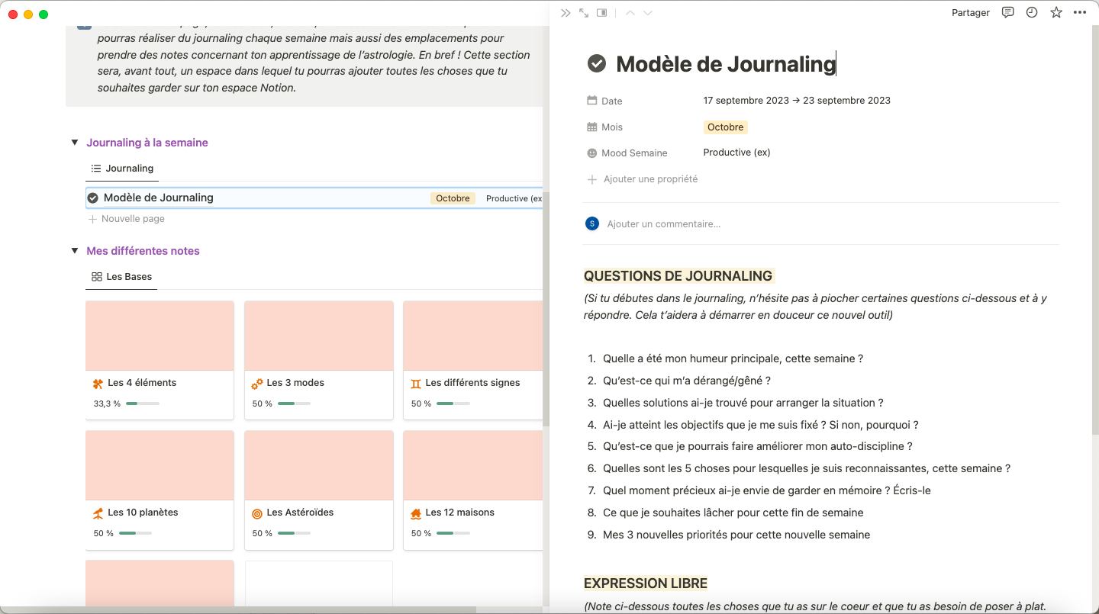The width and height of the screenshot is (1099, 614).
Task: Click the checkmark page icon beside the title
Action: [597, 64]
